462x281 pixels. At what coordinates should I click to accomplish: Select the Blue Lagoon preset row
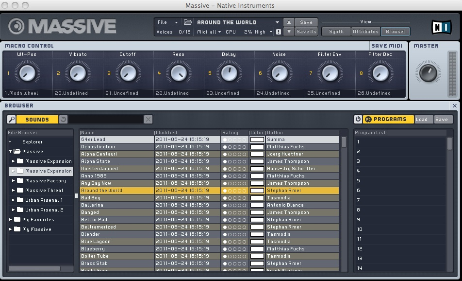[x=116, y=242]
